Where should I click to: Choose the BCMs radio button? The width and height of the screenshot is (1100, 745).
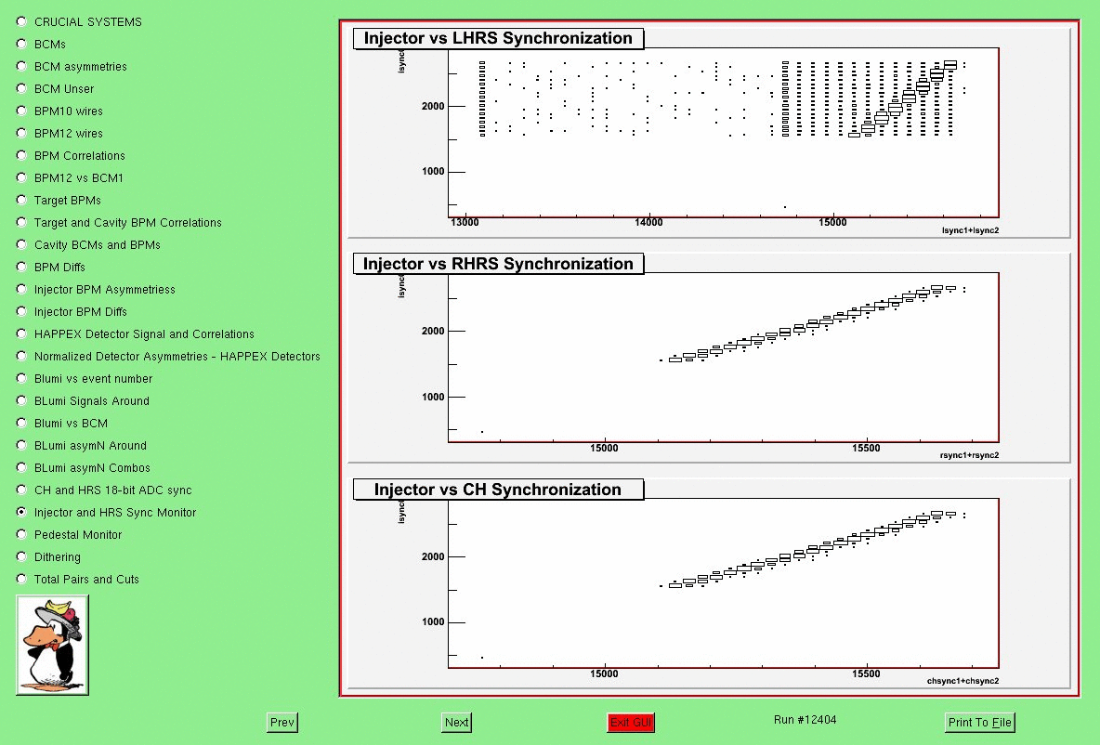(x=21, y=45)
